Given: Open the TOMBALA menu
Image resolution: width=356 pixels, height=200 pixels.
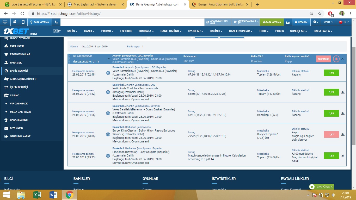Looking at the screenshot, I should point(146,31).
